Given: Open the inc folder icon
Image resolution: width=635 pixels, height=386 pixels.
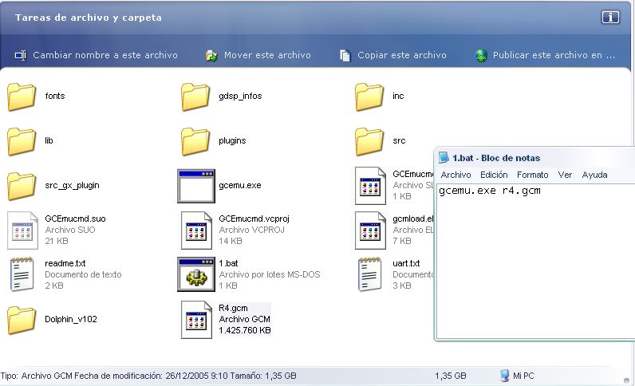Looking at the screenshot, I should point(369,96).
